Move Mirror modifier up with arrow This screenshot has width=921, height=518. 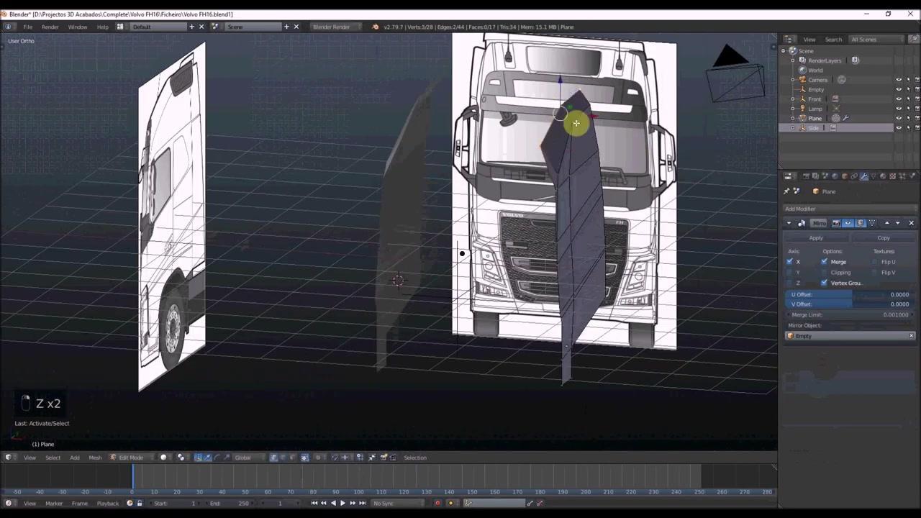(887, 223)
